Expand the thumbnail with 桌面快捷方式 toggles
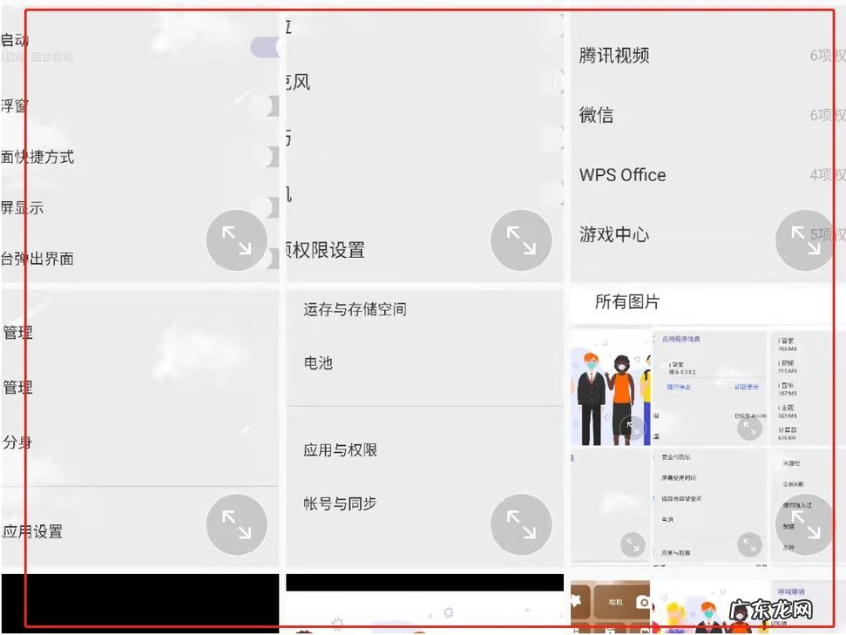The height and width of the screenshot is (635, 846). pyautogui.click(x=236, y=240)
